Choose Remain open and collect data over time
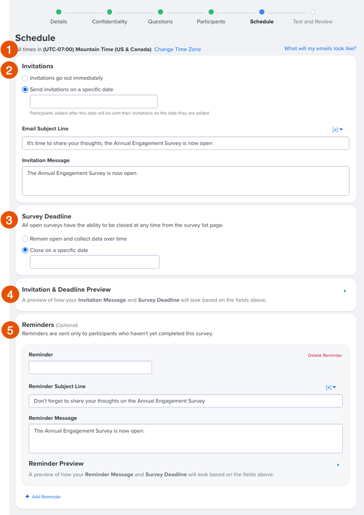The height and width of the screenshot is (515, 364). pyautogui.click(x=25, y=239)
